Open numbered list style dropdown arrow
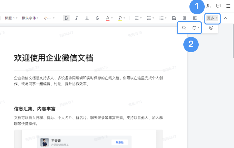Viewport: 234px width, 148px height. 166,18
